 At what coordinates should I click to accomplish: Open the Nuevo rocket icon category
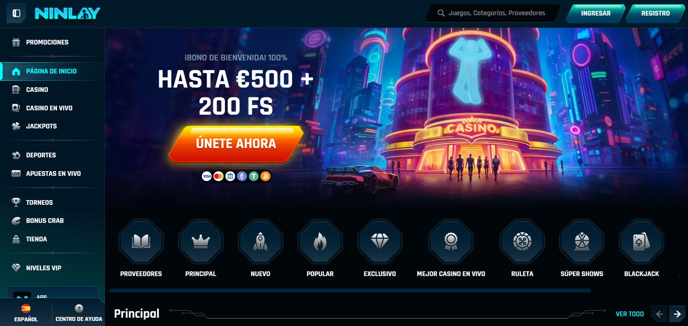pos(260,242)
